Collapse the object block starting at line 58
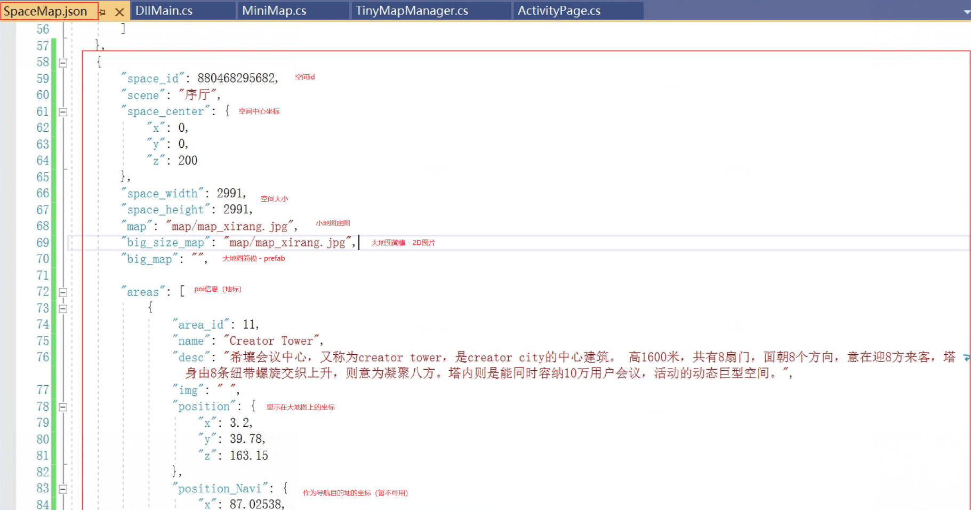Image resolution: width=971 pixels, height=510 pixels. pos(63,62)
